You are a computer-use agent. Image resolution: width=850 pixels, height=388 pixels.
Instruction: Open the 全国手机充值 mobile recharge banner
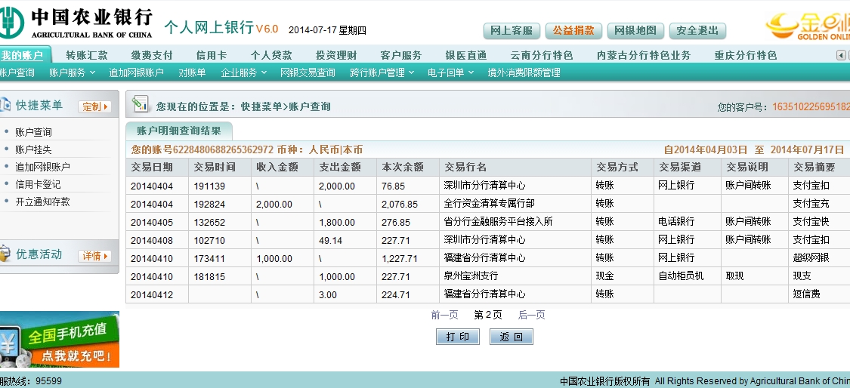coord(60,340)
